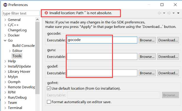The height and width of the screenshot is (111, 182).
Task: Click the filter text search box
Action: click(x=21, y=13)
